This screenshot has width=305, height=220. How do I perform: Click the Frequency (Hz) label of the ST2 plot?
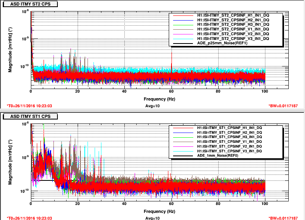click(159, 99)
